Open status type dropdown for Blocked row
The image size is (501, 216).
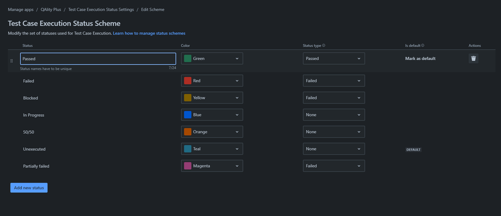334,98
